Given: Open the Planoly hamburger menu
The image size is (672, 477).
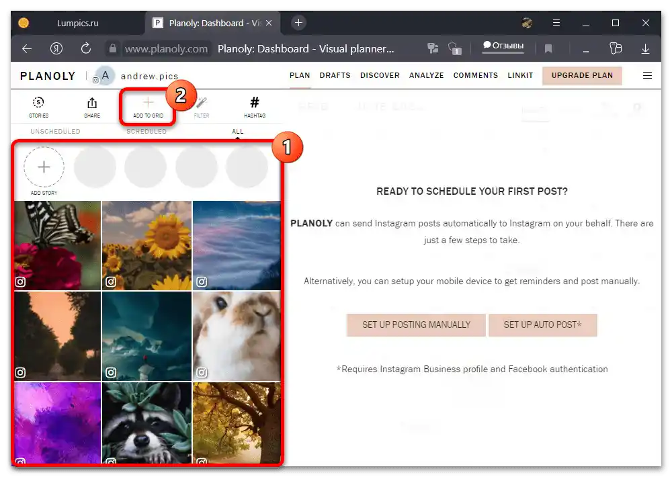Looking at the screenshot, I should (647, 75).
